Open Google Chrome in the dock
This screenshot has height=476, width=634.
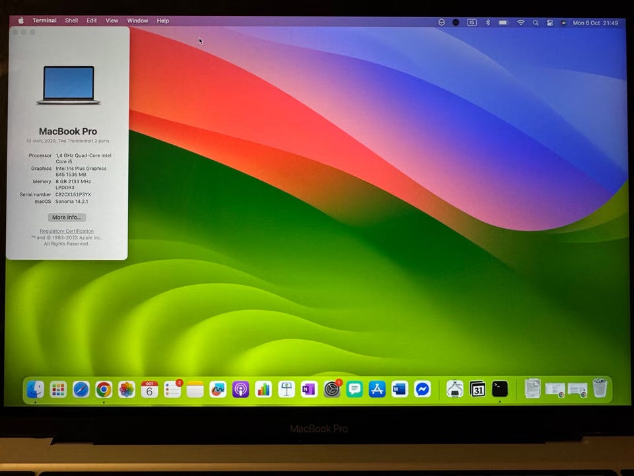(x=104, y=389)
